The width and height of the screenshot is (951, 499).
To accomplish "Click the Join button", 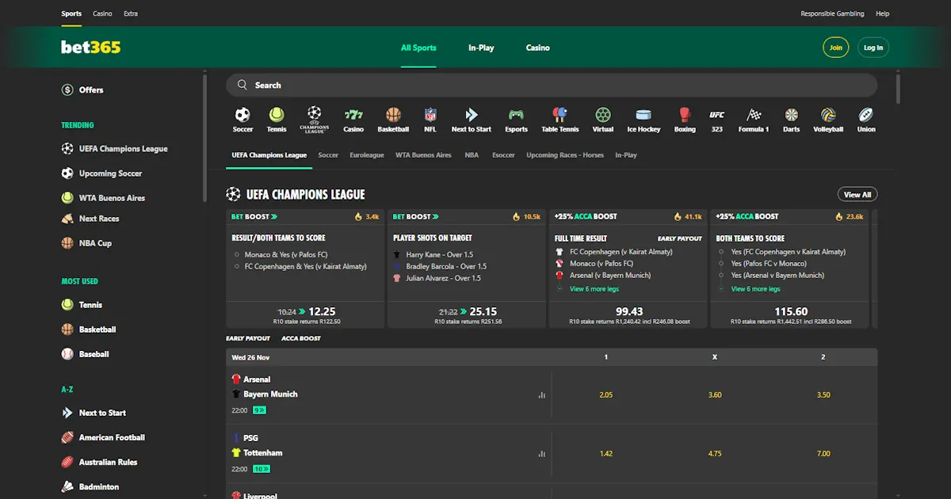I will click(835, 48).
